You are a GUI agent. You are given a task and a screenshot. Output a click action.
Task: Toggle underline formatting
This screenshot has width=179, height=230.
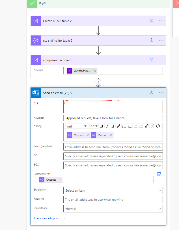click(113, 126)
